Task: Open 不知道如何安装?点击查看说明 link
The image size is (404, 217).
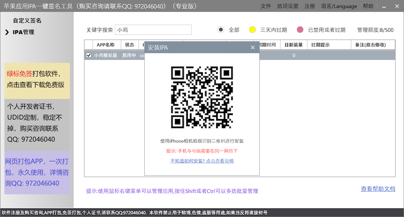Action: (202, 161)
